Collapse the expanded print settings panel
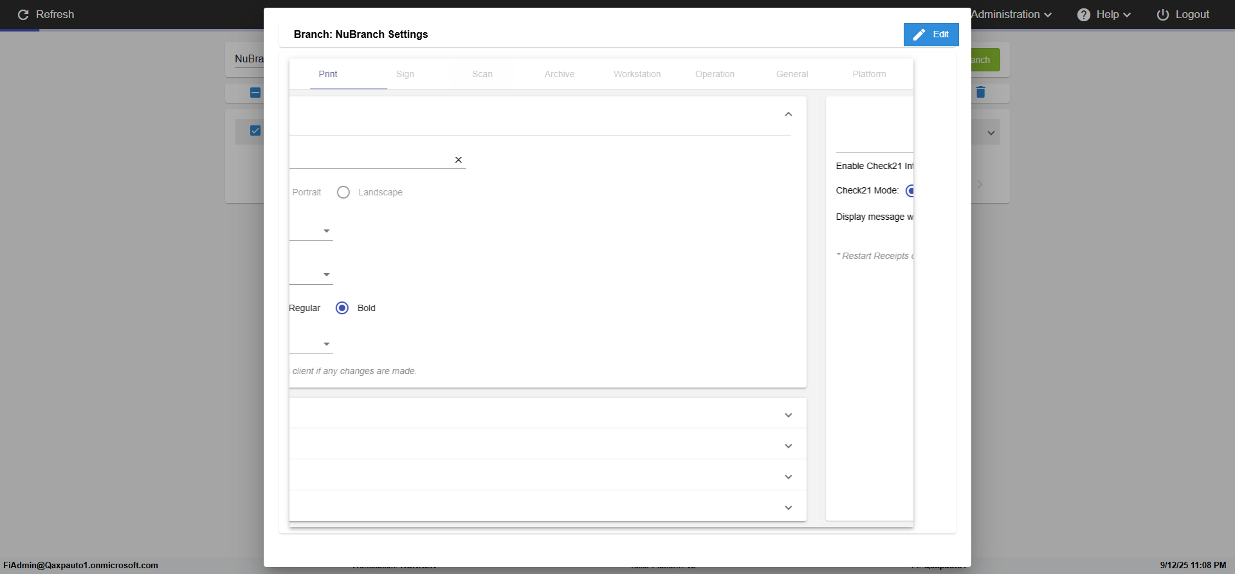Screen dimensions: 1235x574 (788, 114)
